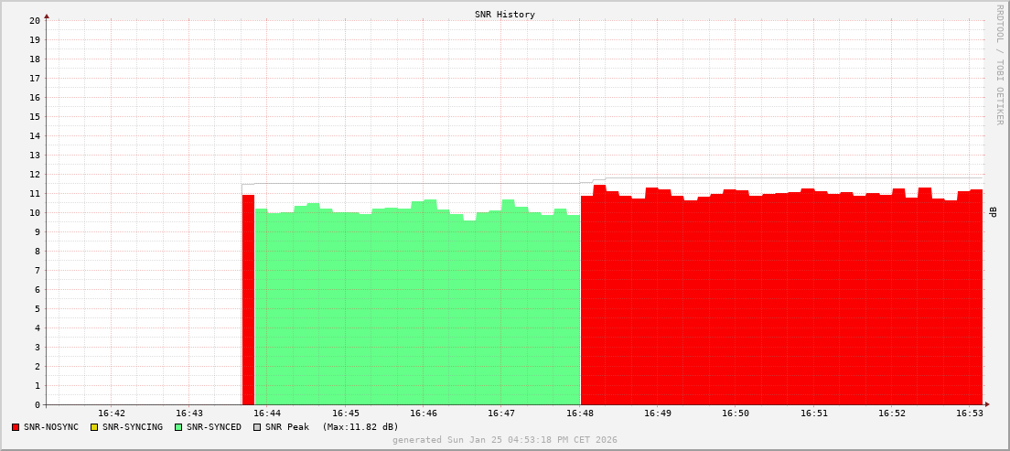Select the SNR-NOSYNC legend label
Screen dimensions: 1010x451
click(51, 427)
